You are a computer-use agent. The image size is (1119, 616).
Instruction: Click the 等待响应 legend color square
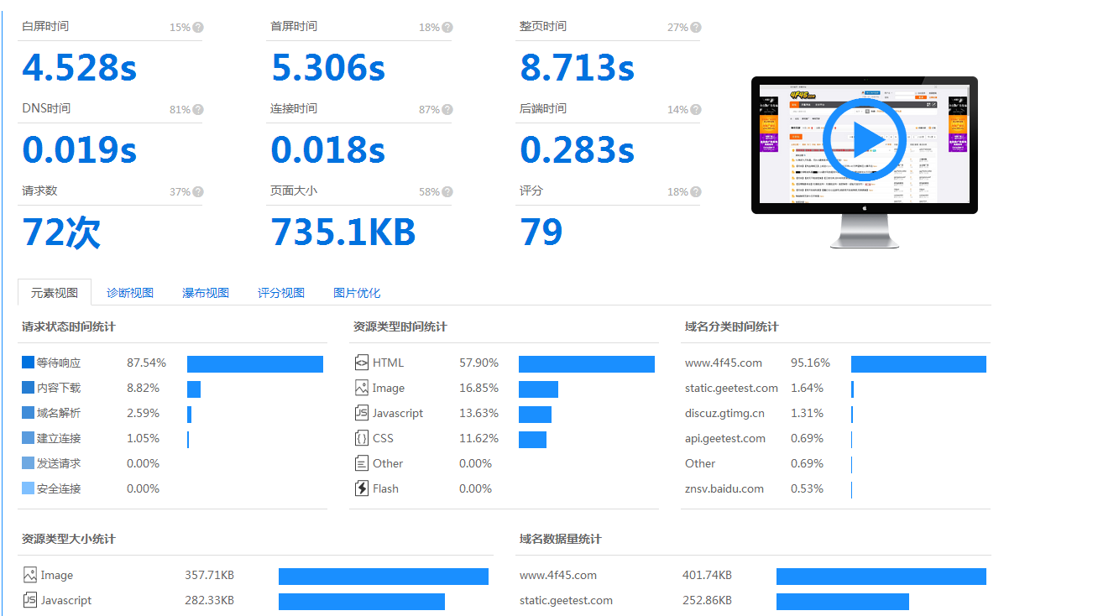pyautogui.click(x=29, y=363)
